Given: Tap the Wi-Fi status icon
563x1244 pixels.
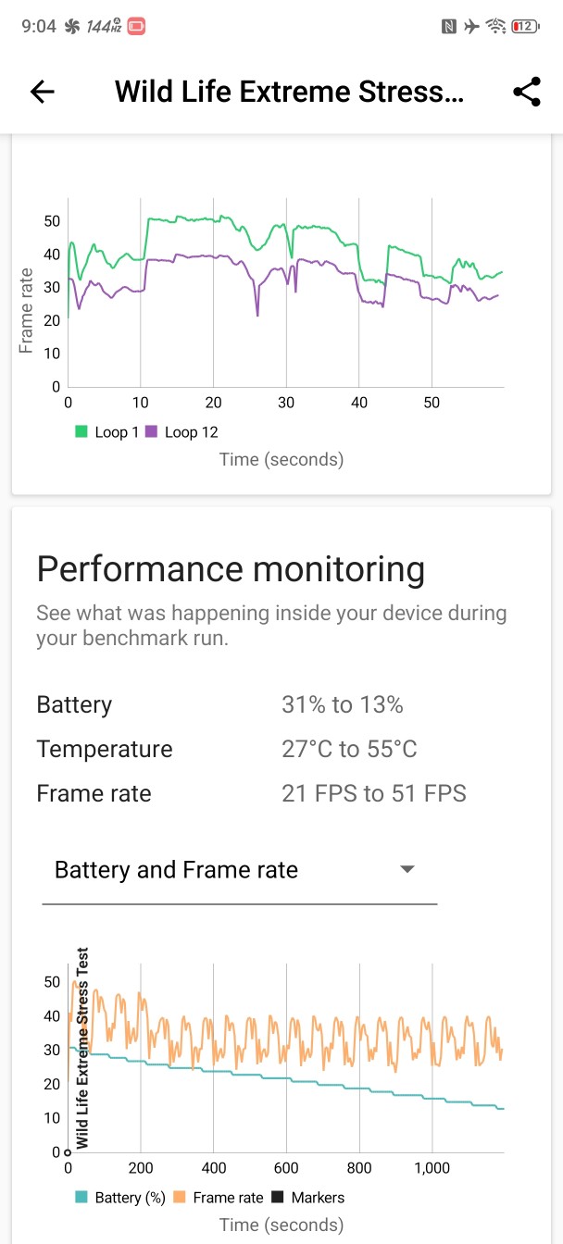Looking at the screenshot, I should 496,27.
